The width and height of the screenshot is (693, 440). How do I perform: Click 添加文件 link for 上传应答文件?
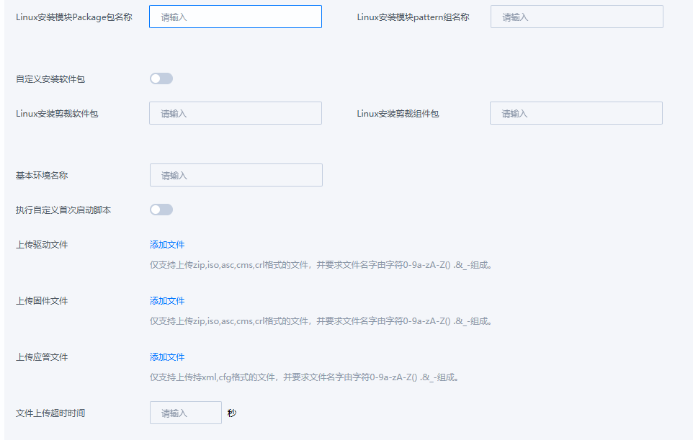tap(167, 357)
